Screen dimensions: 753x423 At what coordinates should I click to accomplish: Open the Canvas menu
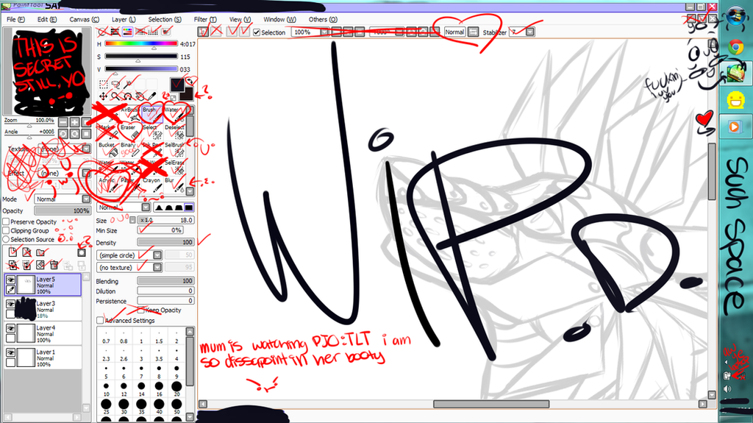(85, 19)
